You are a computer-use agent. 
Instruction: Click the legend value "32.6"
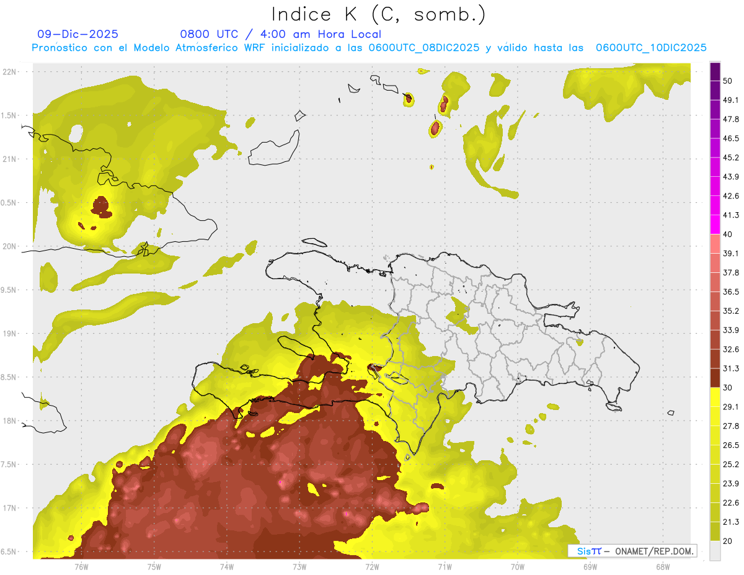click(x=731, y=349)
